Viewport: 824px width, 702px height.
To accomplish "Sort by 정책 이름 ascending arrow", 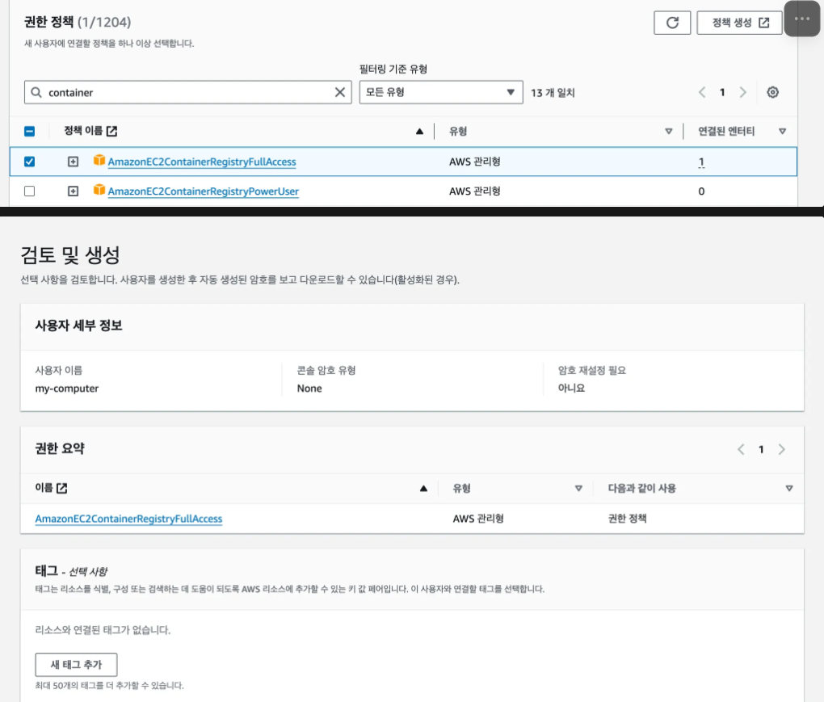I will coord(419,132).
